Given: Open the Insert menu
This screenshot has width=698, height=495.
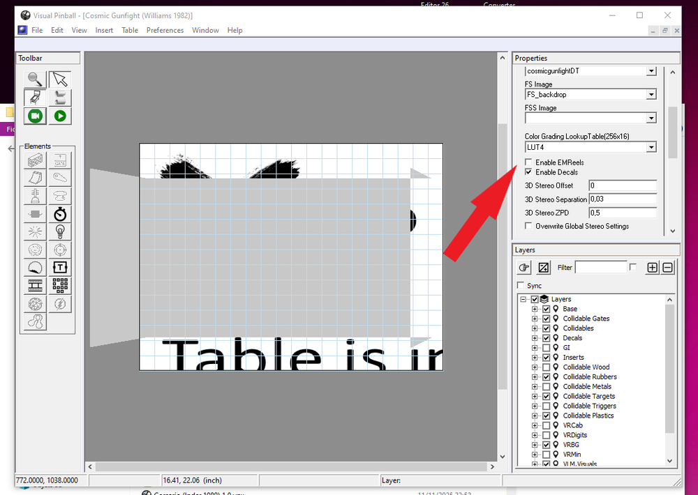Looking at the screenshot, I should tap(104, 30).
